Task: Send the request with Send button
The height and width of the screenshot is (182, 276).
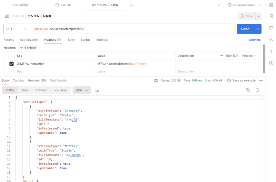Action: pyautogui.click(x=245, y=29)
